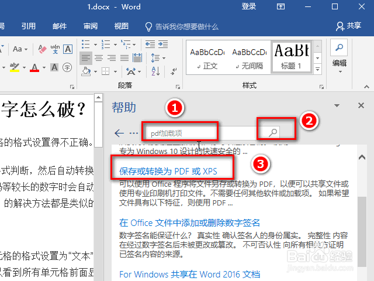Open the line spacing dropdown arrow
The image size is (374, 281).
pos(164,59)
